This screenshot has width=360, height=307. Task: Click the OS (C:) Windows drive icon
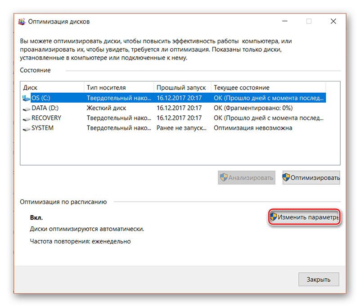click(x=26, y=98)
